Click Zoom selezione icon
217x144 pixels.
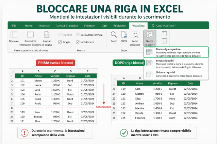point(135,35)
